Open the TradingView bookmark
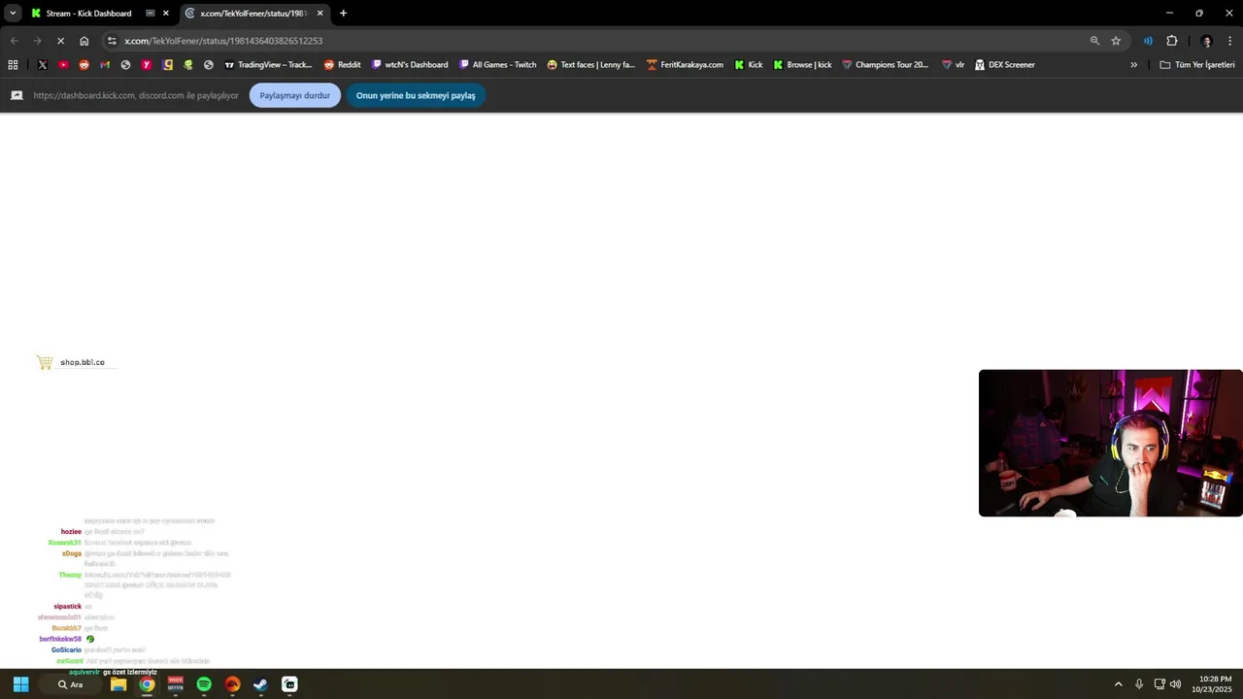The height and width of the screenshot is (699, 1243). [x=268, y=65]
